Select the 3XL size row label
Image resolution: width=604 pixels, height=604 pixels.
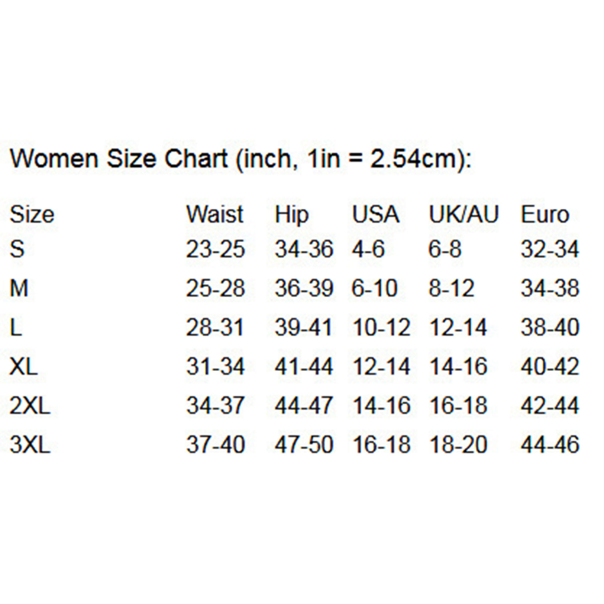coord(30,445)
